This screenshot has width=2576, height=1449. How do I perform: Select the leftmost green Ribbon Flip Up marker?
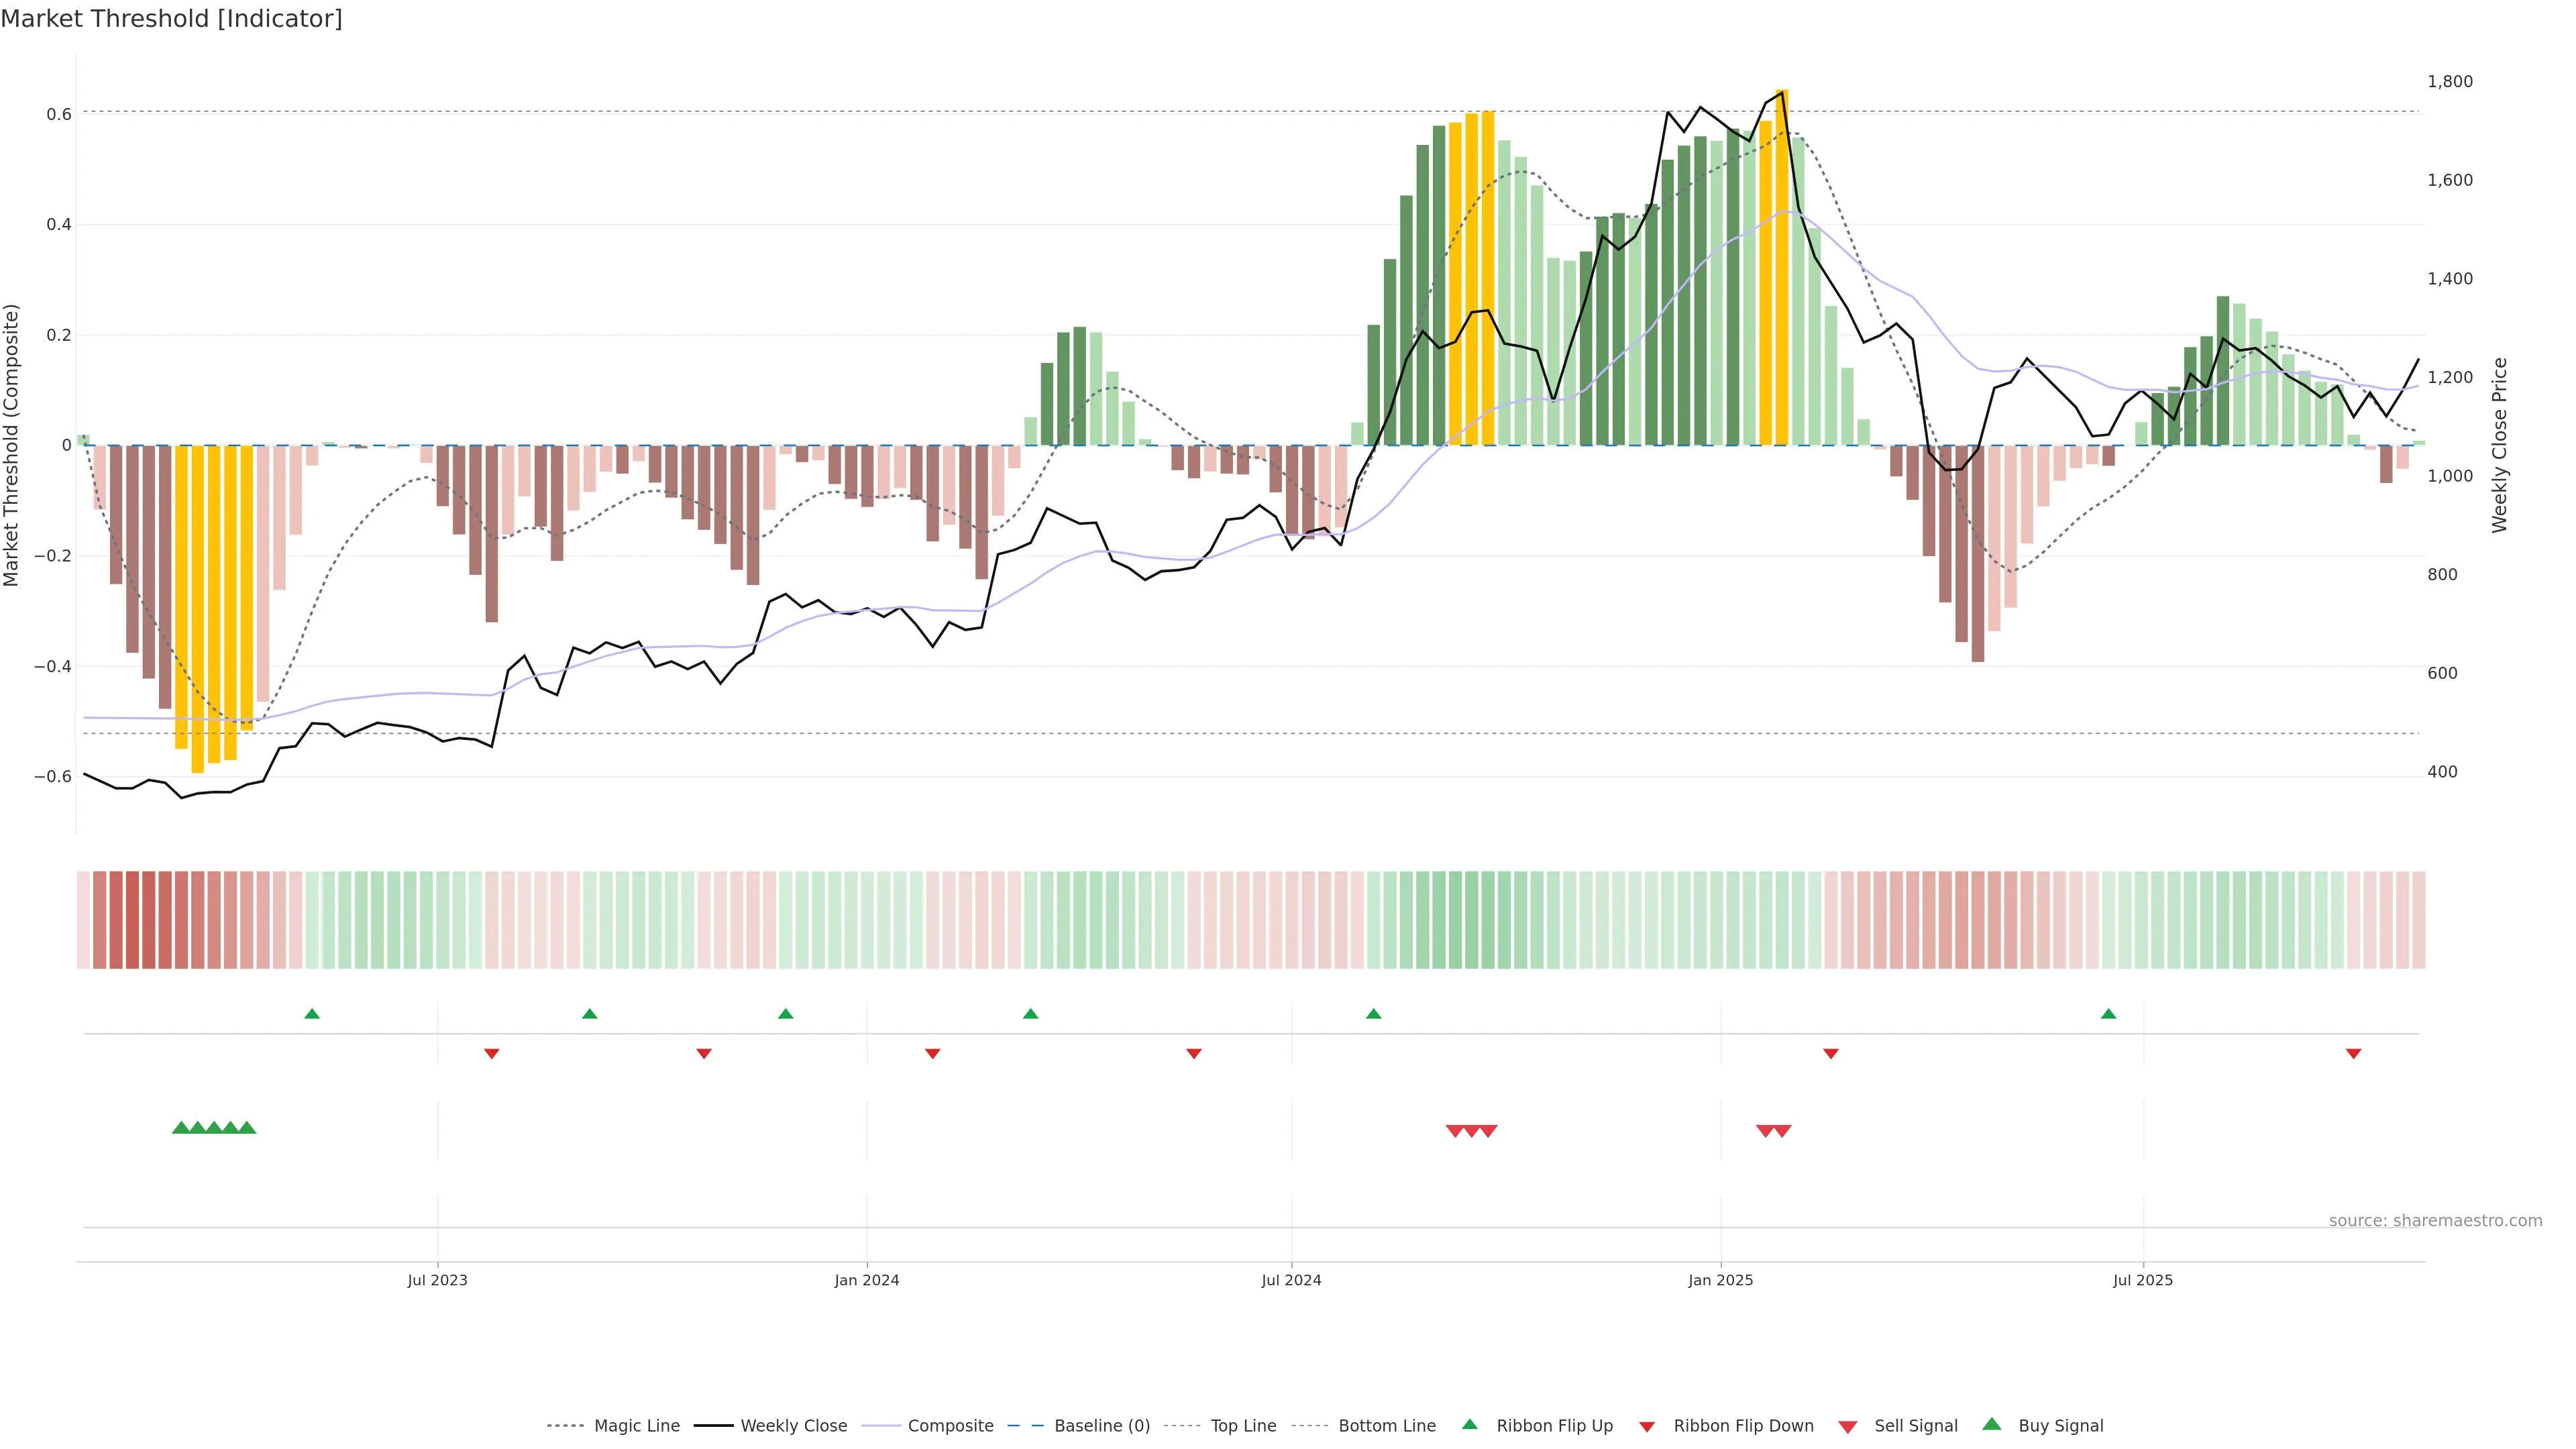point(312,1014)
